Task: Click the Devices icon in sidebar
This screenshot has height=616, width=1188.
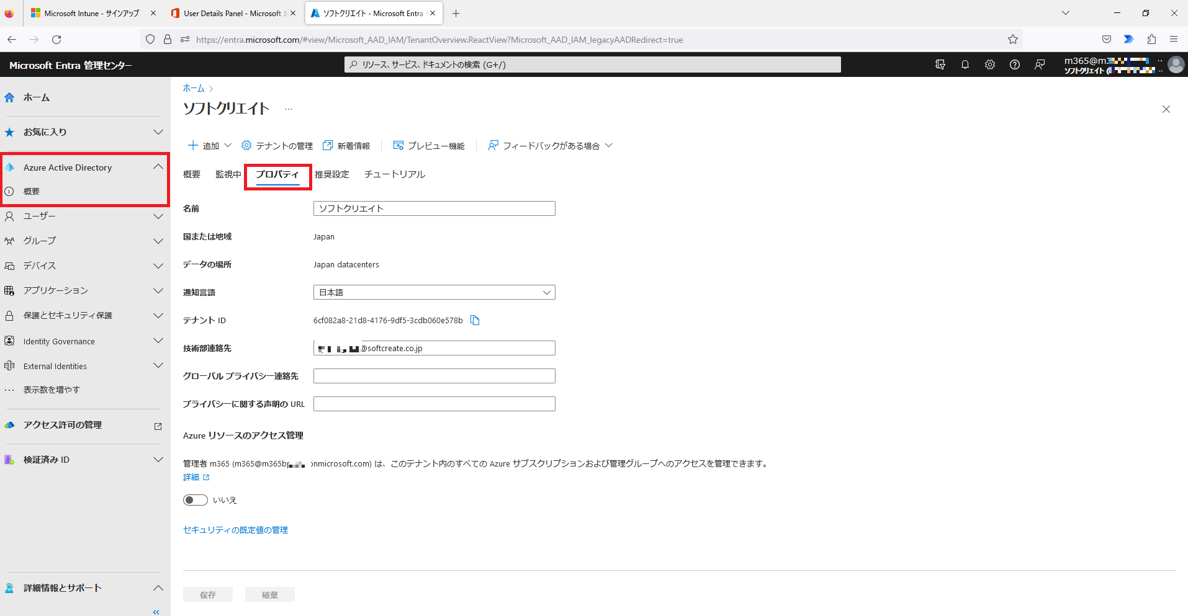Action: click(9, 266)
